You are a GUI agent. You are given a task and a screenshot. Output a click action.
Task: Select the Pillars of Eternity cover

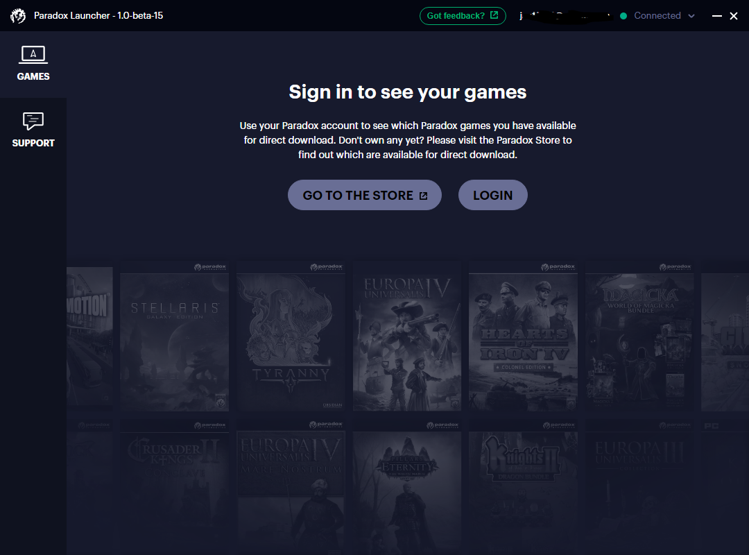pyautogui.click(x=407, y=486)
